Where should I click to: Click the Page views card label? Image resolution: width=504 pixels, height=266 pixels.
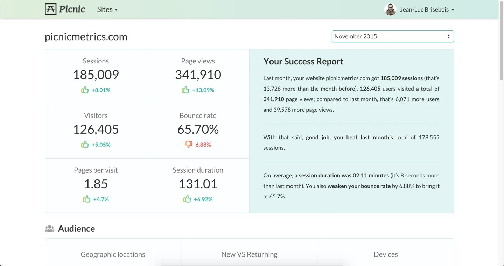tap(198, 61)
